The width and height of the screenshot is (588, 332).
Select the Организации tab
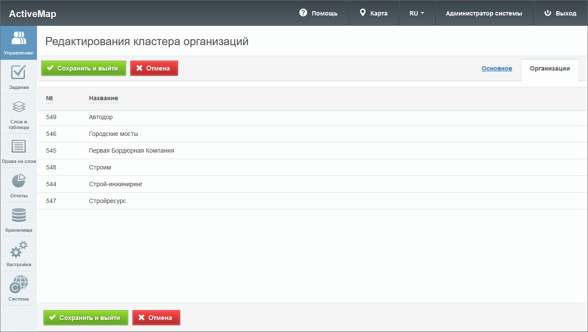click(550, 68)
